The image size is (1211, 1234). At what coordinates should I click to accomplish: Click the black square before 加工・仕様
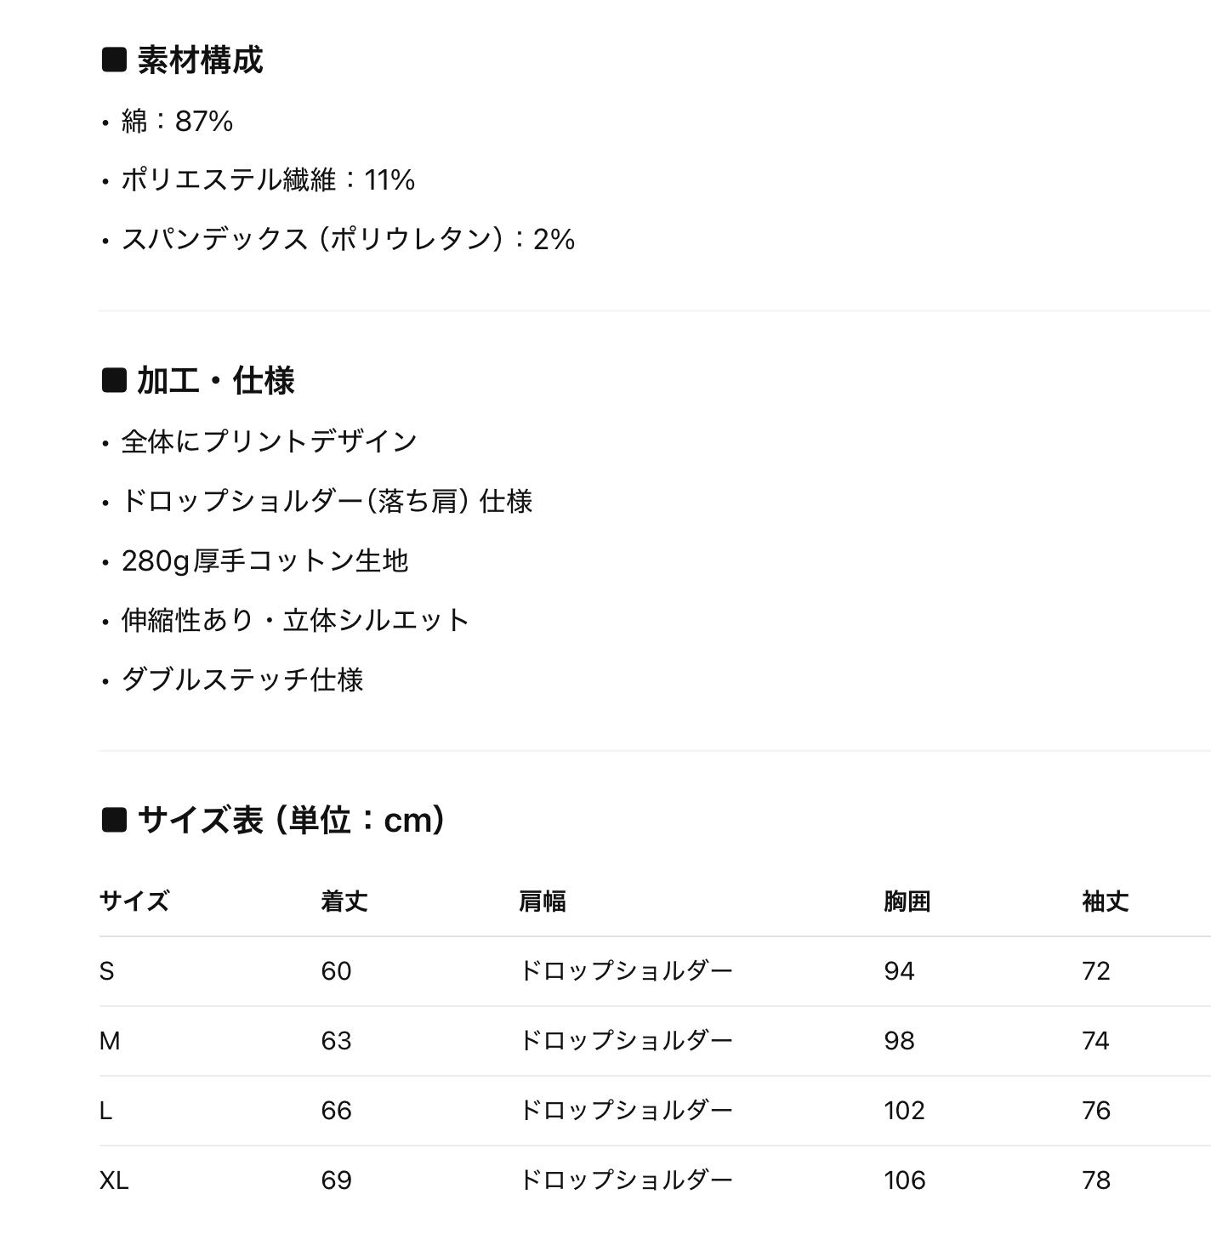click(114, 380)
